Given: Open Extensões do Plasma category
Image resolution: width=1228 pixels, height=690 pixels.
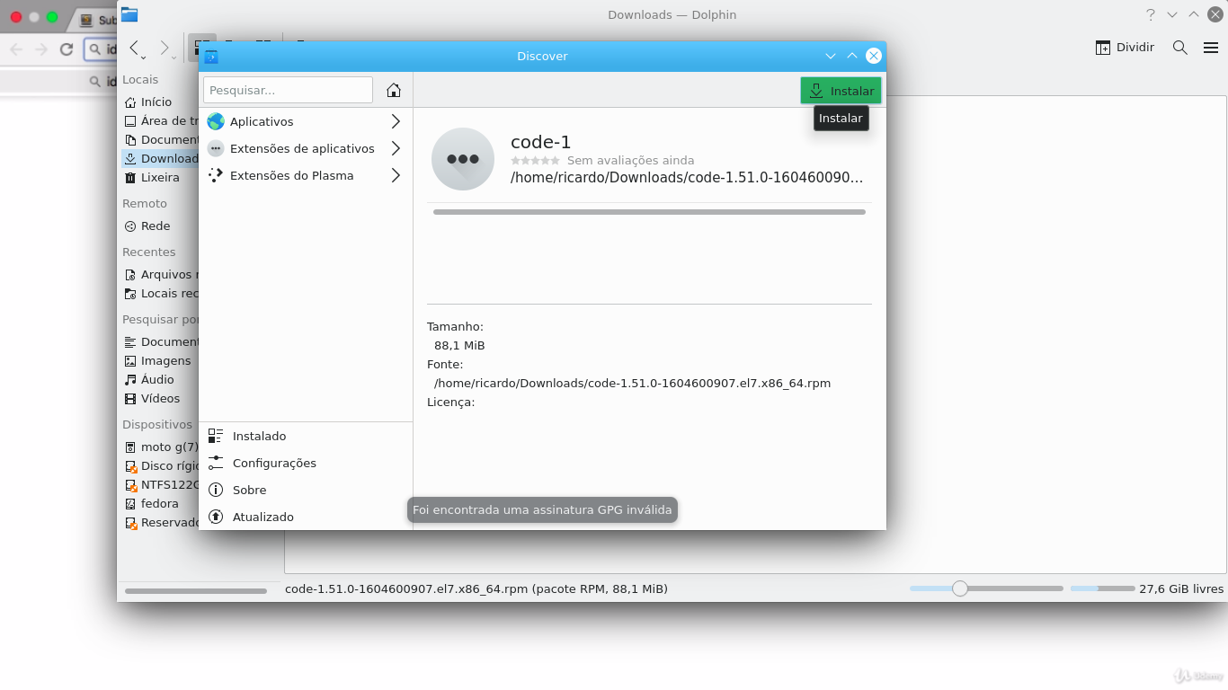Looking at the screenshot, I should click(x=306, y=175).
